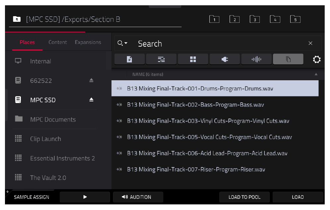This screenshot has width=330, height=210.
Task: Go up one folder level icon
Action: [x=17, y=19]
